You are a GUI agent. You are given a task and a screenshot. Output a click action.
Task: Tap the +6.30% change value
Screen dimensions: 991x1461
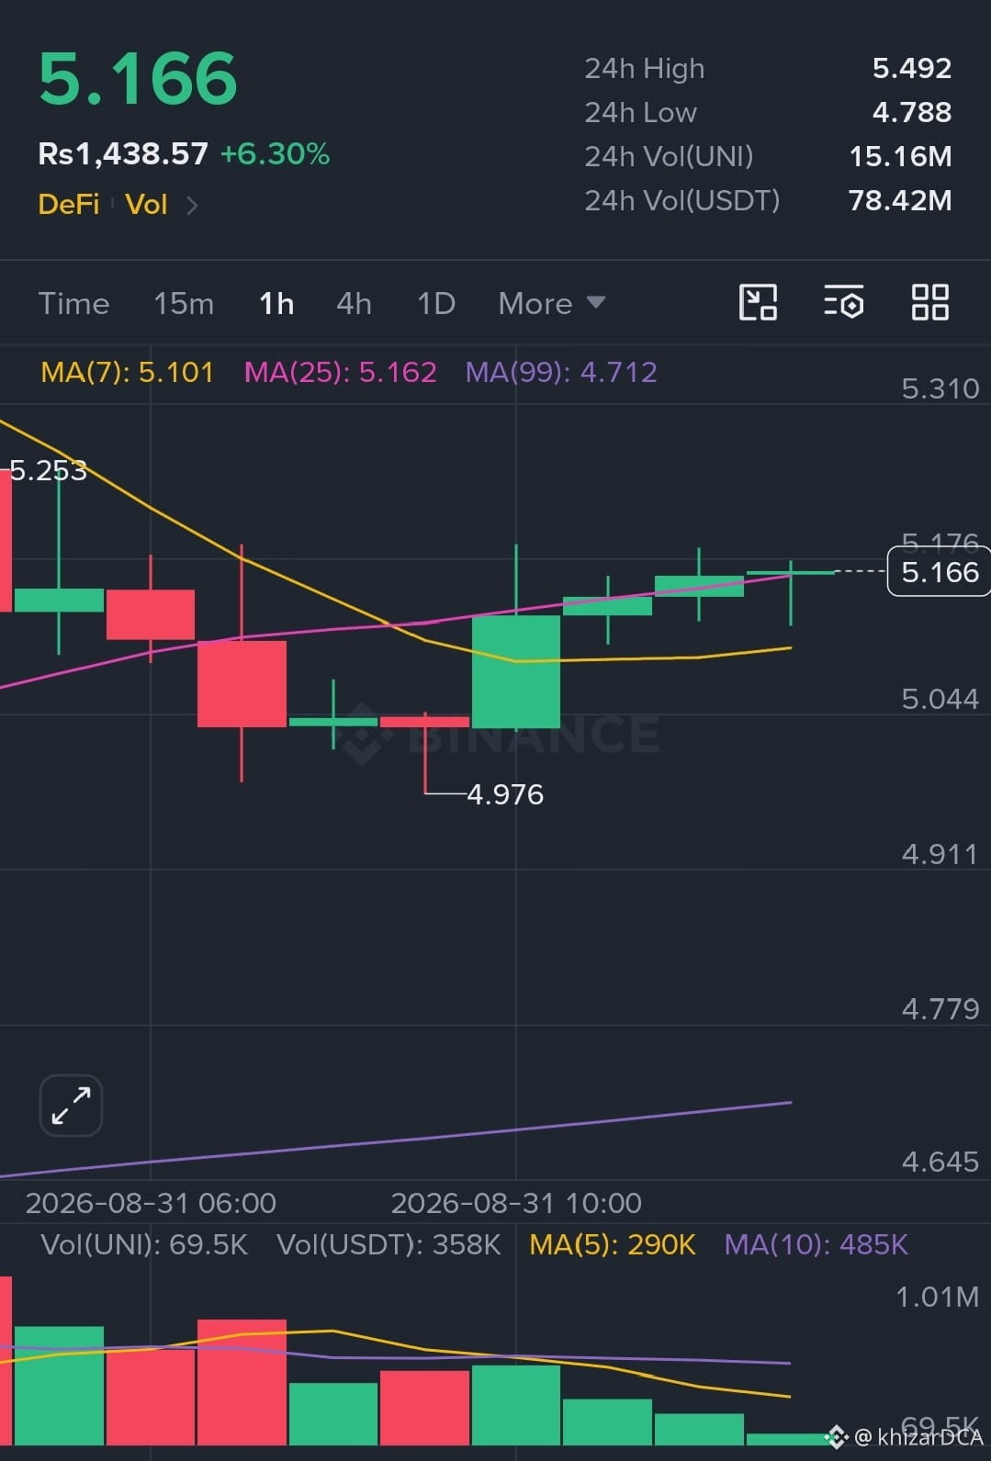pyautogui.click(x=275, y=153)
